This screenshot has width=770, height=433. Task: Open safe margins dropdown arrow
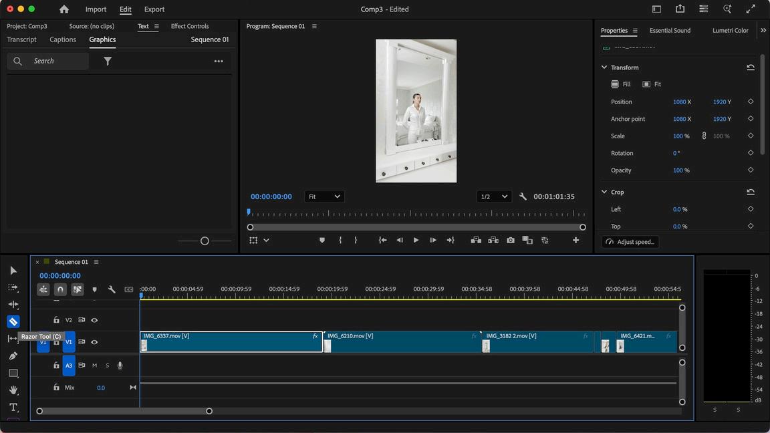[266, 240]
